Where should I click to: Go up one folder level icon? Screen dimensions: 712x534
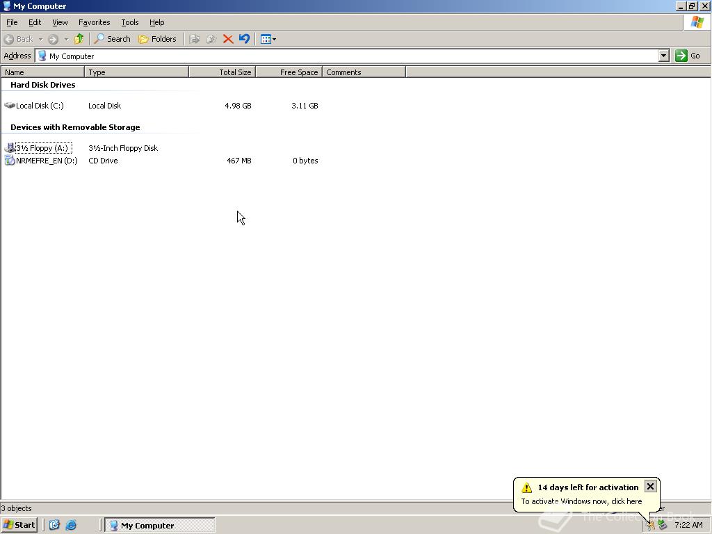(79, 39)
